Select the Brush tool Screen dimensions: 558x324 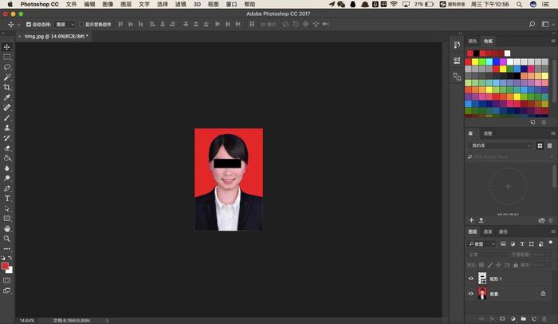tap(6, 117)
